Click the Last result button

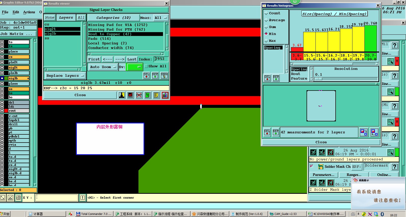[132, 59]
